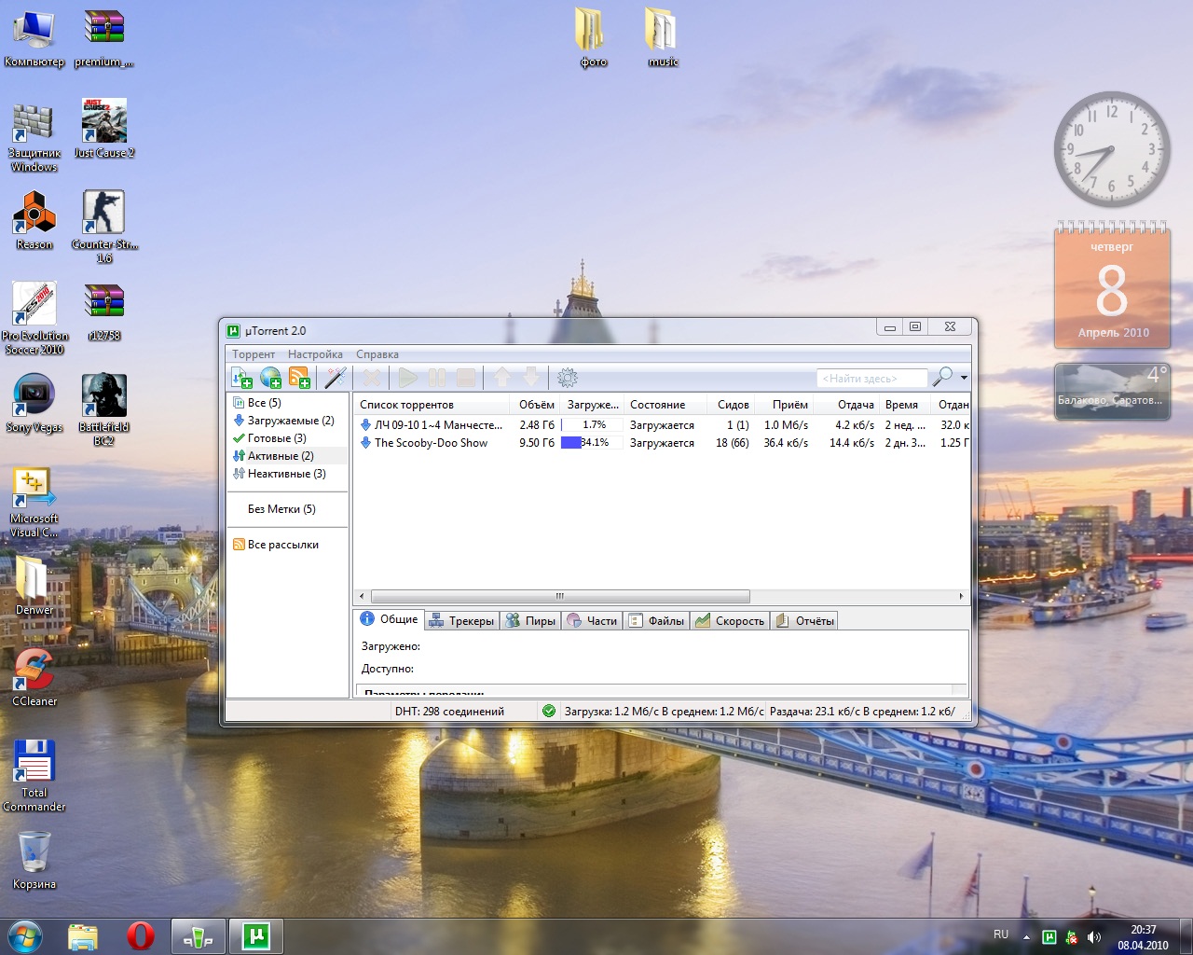This screenshot has width=1193, height=955.
Task: Open Create New Torrent wand icon
Action: [x=335, y=378]
